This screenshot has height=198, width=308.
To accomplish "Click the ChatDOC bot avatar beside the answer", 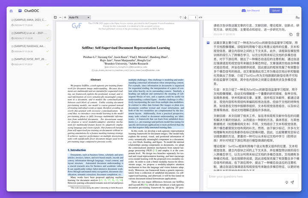I will click(x=208, y=43).
